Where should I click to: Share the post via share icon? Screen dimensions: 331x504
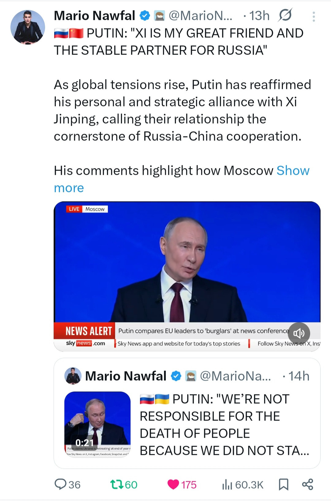[x=307, y=484]
